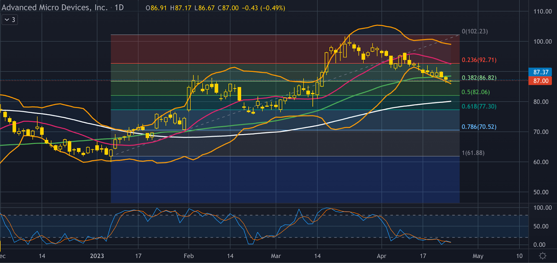The image size is (557, 263).
Task: Click the 50.00 value on the main price axis
Action: (541, 192)
